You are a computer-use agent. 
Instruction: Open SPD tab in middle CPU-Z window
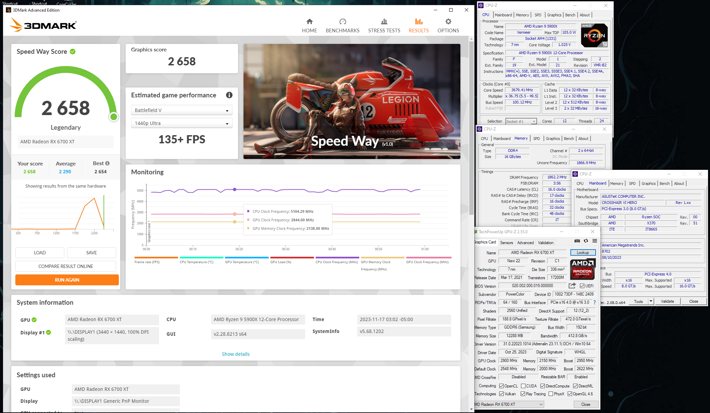[x=536, y=139]
